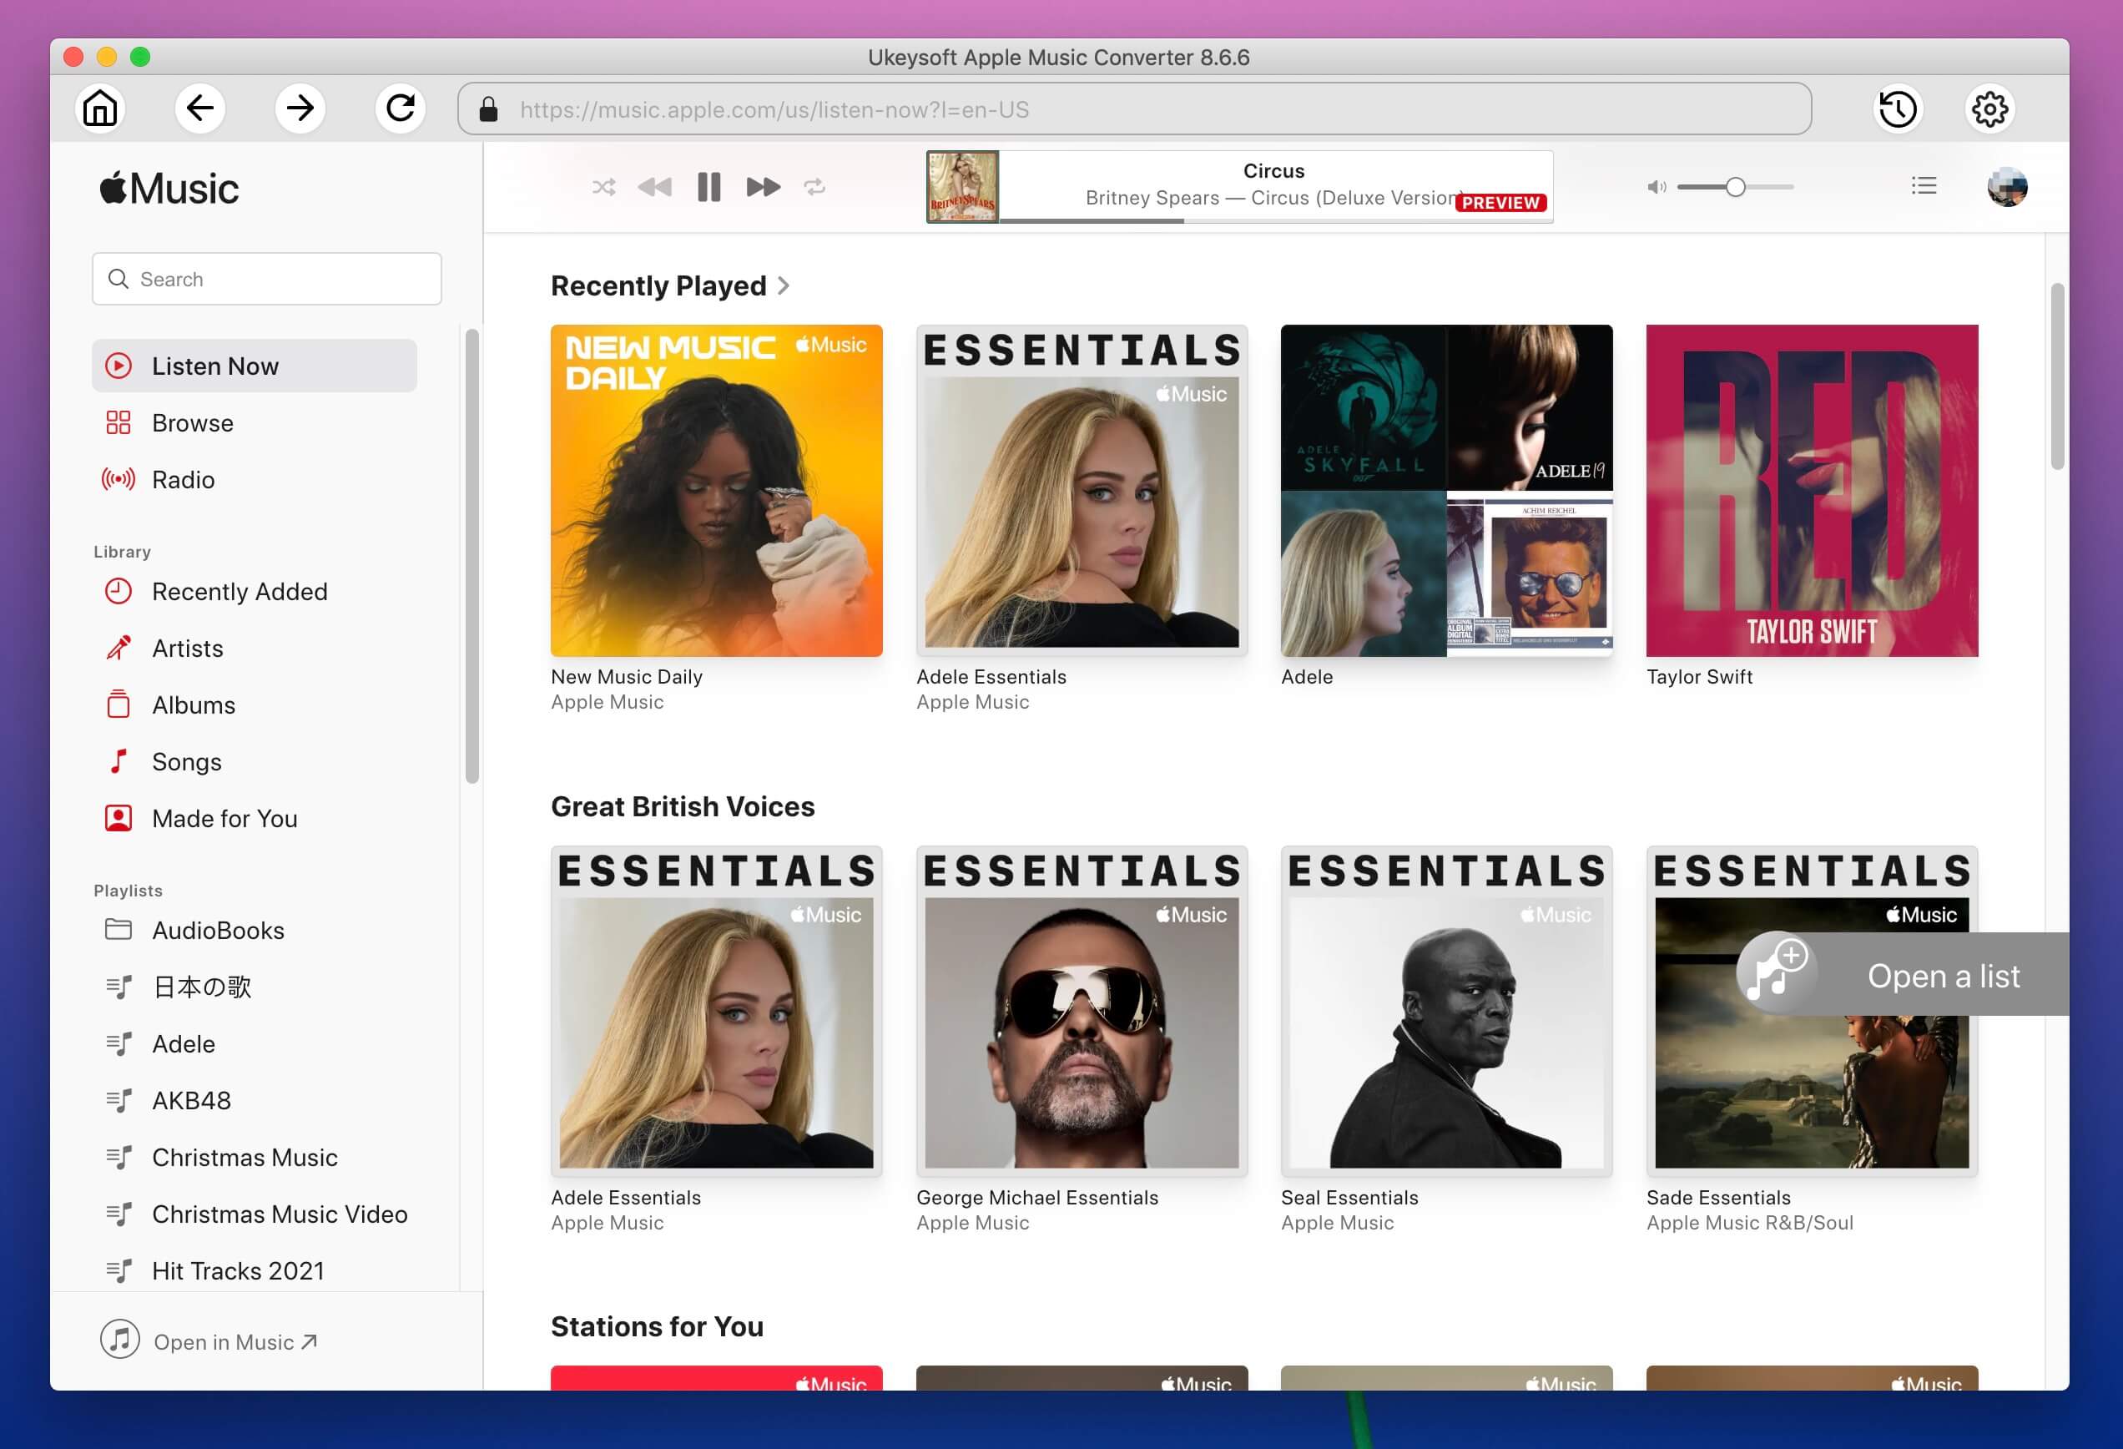
Task: Click the song progress bar under Circus
Action: pyautogui.click(x=1275, y=220)
